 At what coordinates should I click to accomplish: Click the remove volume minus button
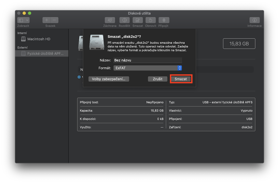coord(54,20)
